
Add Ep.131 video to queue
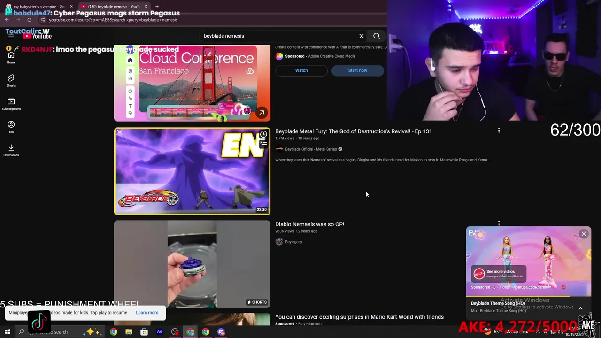pos(263,144)
